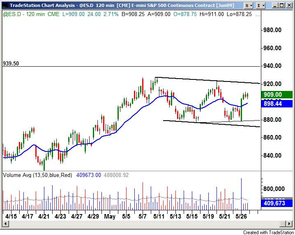Click the green 909.00 last price marker
This screenshot has height=235, width=295.
pyautogui.click(x=277, y=95)
